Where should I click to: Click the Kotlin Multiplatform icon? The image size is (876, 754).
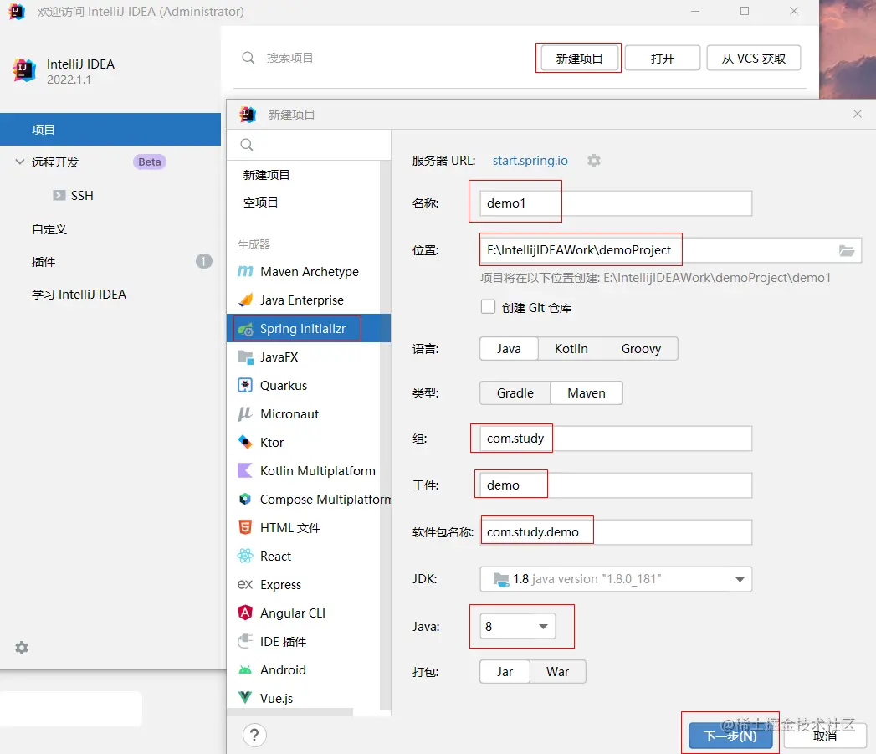click(244, 470)
